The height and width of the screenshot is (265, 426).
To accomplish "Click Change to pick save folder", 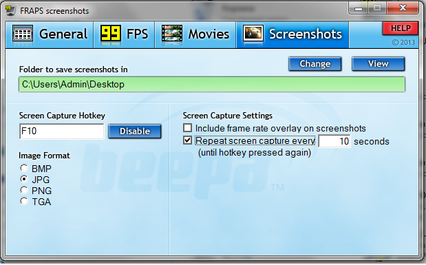I will coord(315,64).
